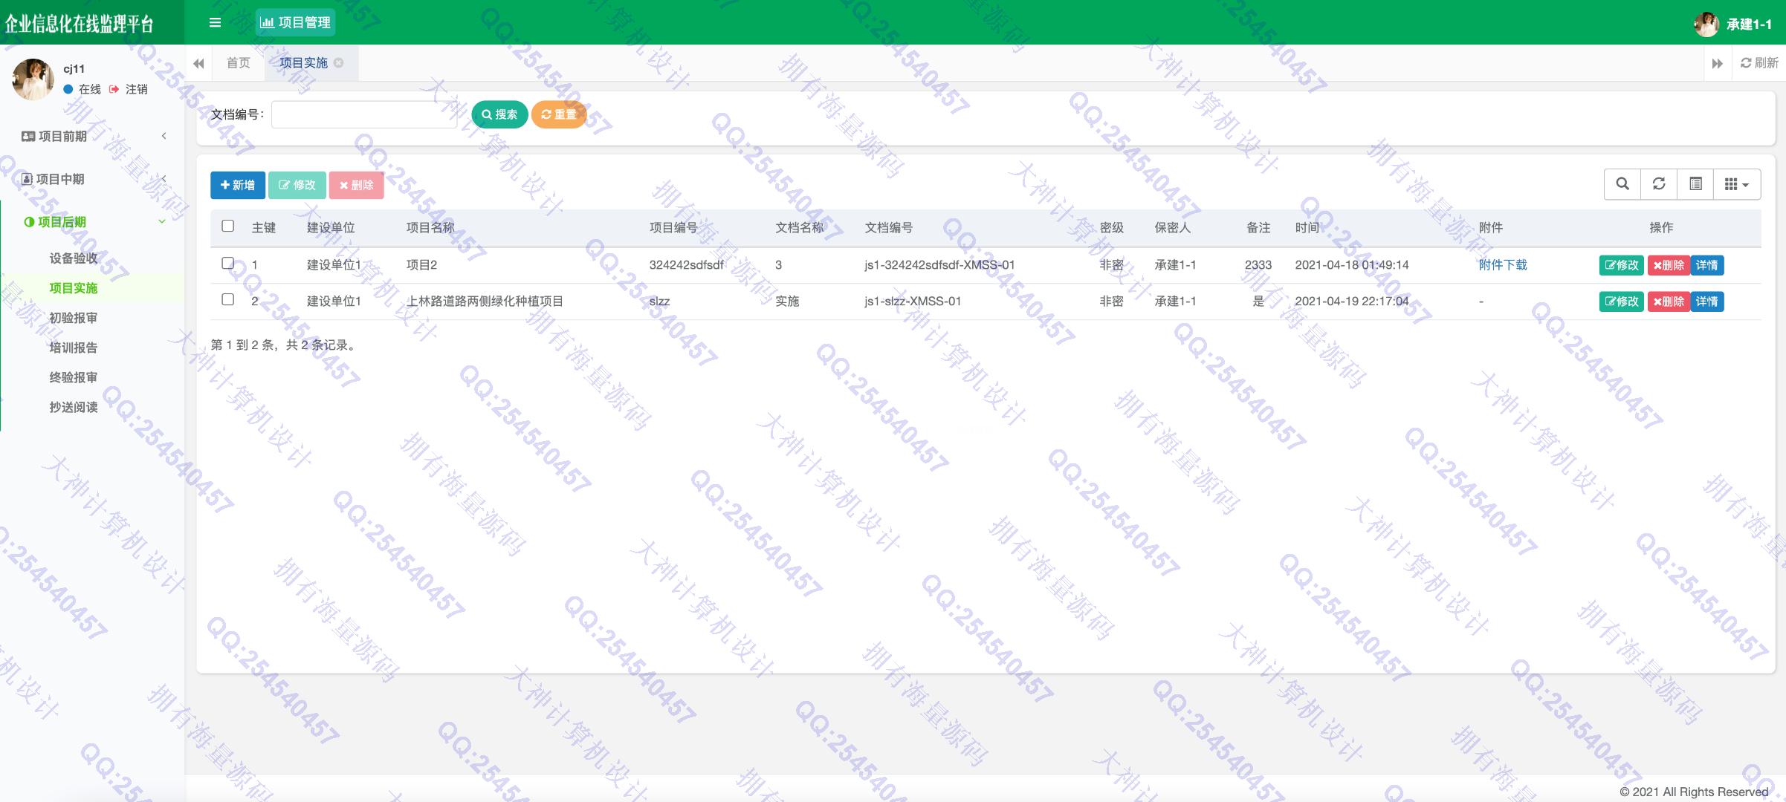Image resolution: width=1786 pixels, height=802 pixels.
Task: Open 设备验收 in the sidebar
Action: click(74, 258)
